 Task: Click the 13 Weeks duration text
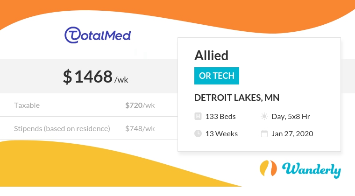point(221,134)
